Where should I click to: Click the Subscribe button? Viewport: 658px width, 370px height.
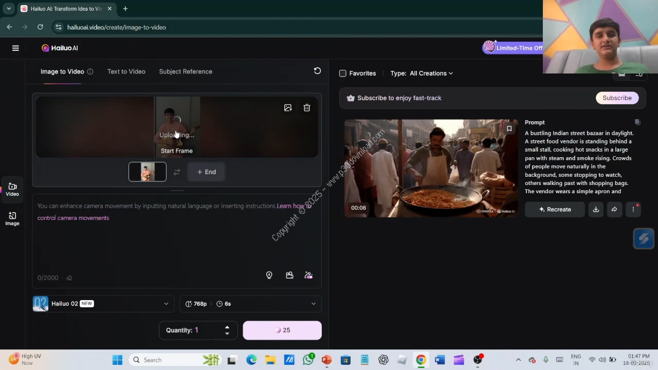click(x=617, y=98)
